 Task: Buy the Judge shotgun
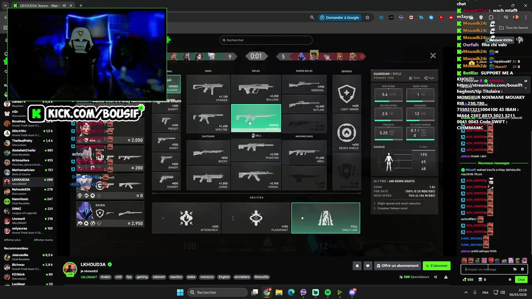(x=208, y=177)
